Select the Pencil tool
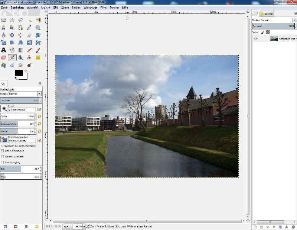The image size is (297, 230). point(29,50)
